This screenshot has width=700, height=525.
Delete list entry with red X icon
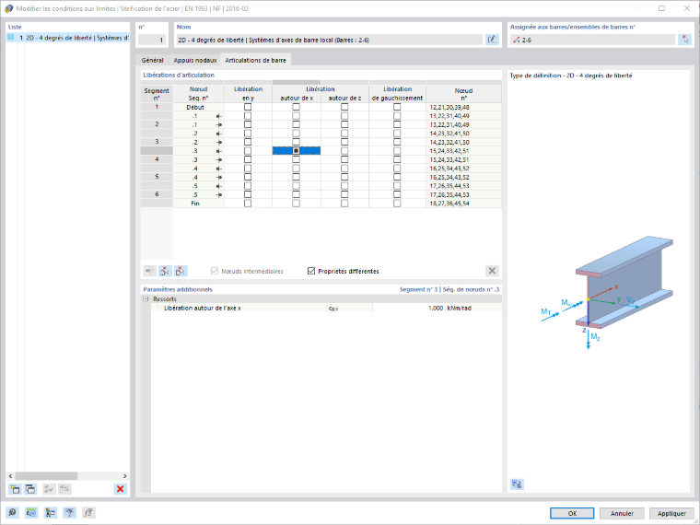click(x=120, y=489)
